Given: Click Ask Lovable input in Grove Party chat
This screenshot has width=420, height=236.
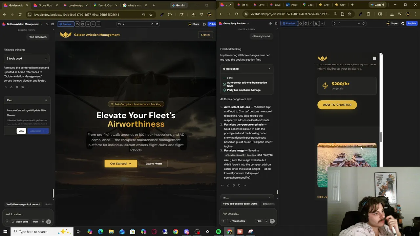Looking at the screenshot, I should [x=248, y=214].
